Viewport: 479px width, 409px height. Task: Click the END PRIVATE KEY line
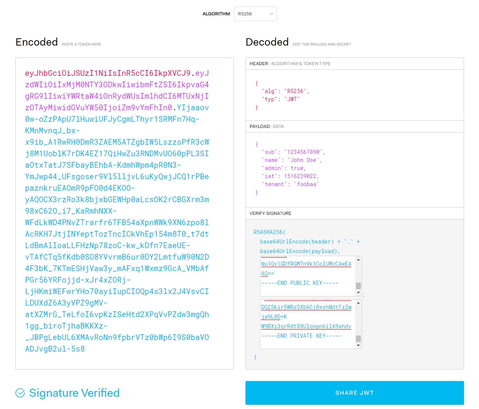(301, 336)
